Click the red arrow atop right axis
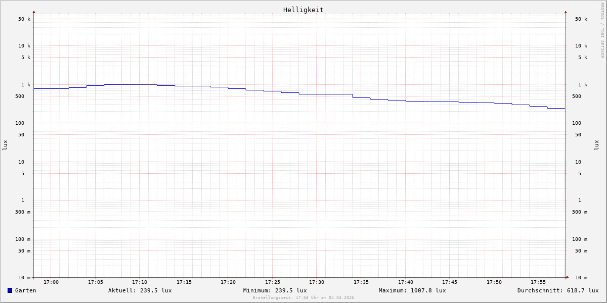 pyautogui.click(x=566, y=12)
